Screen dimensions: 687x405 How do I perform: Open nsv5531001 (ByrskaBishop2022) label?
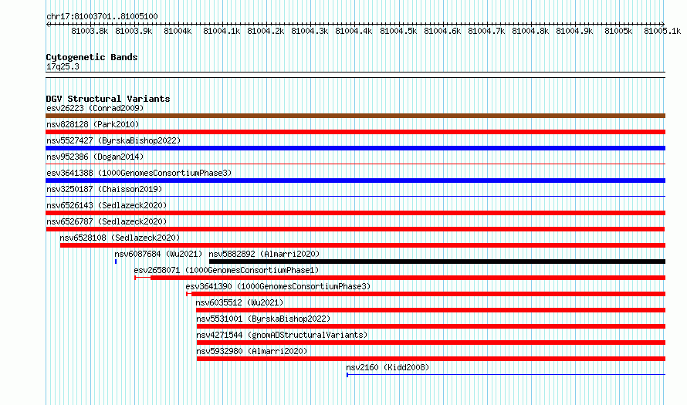point(263,319)
